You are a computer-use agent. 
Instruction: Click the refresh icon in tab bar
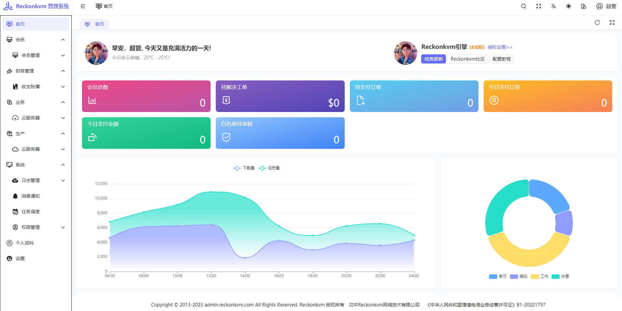597,22
